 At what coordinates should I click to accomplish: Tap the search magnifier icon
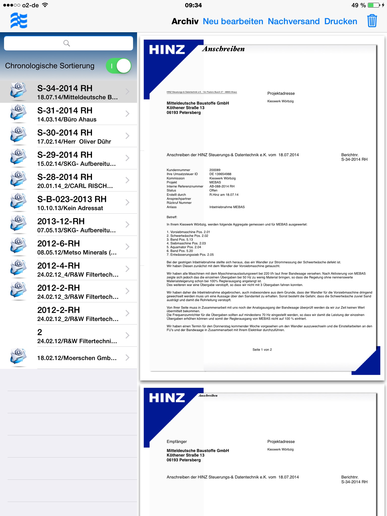click(67, 43)
